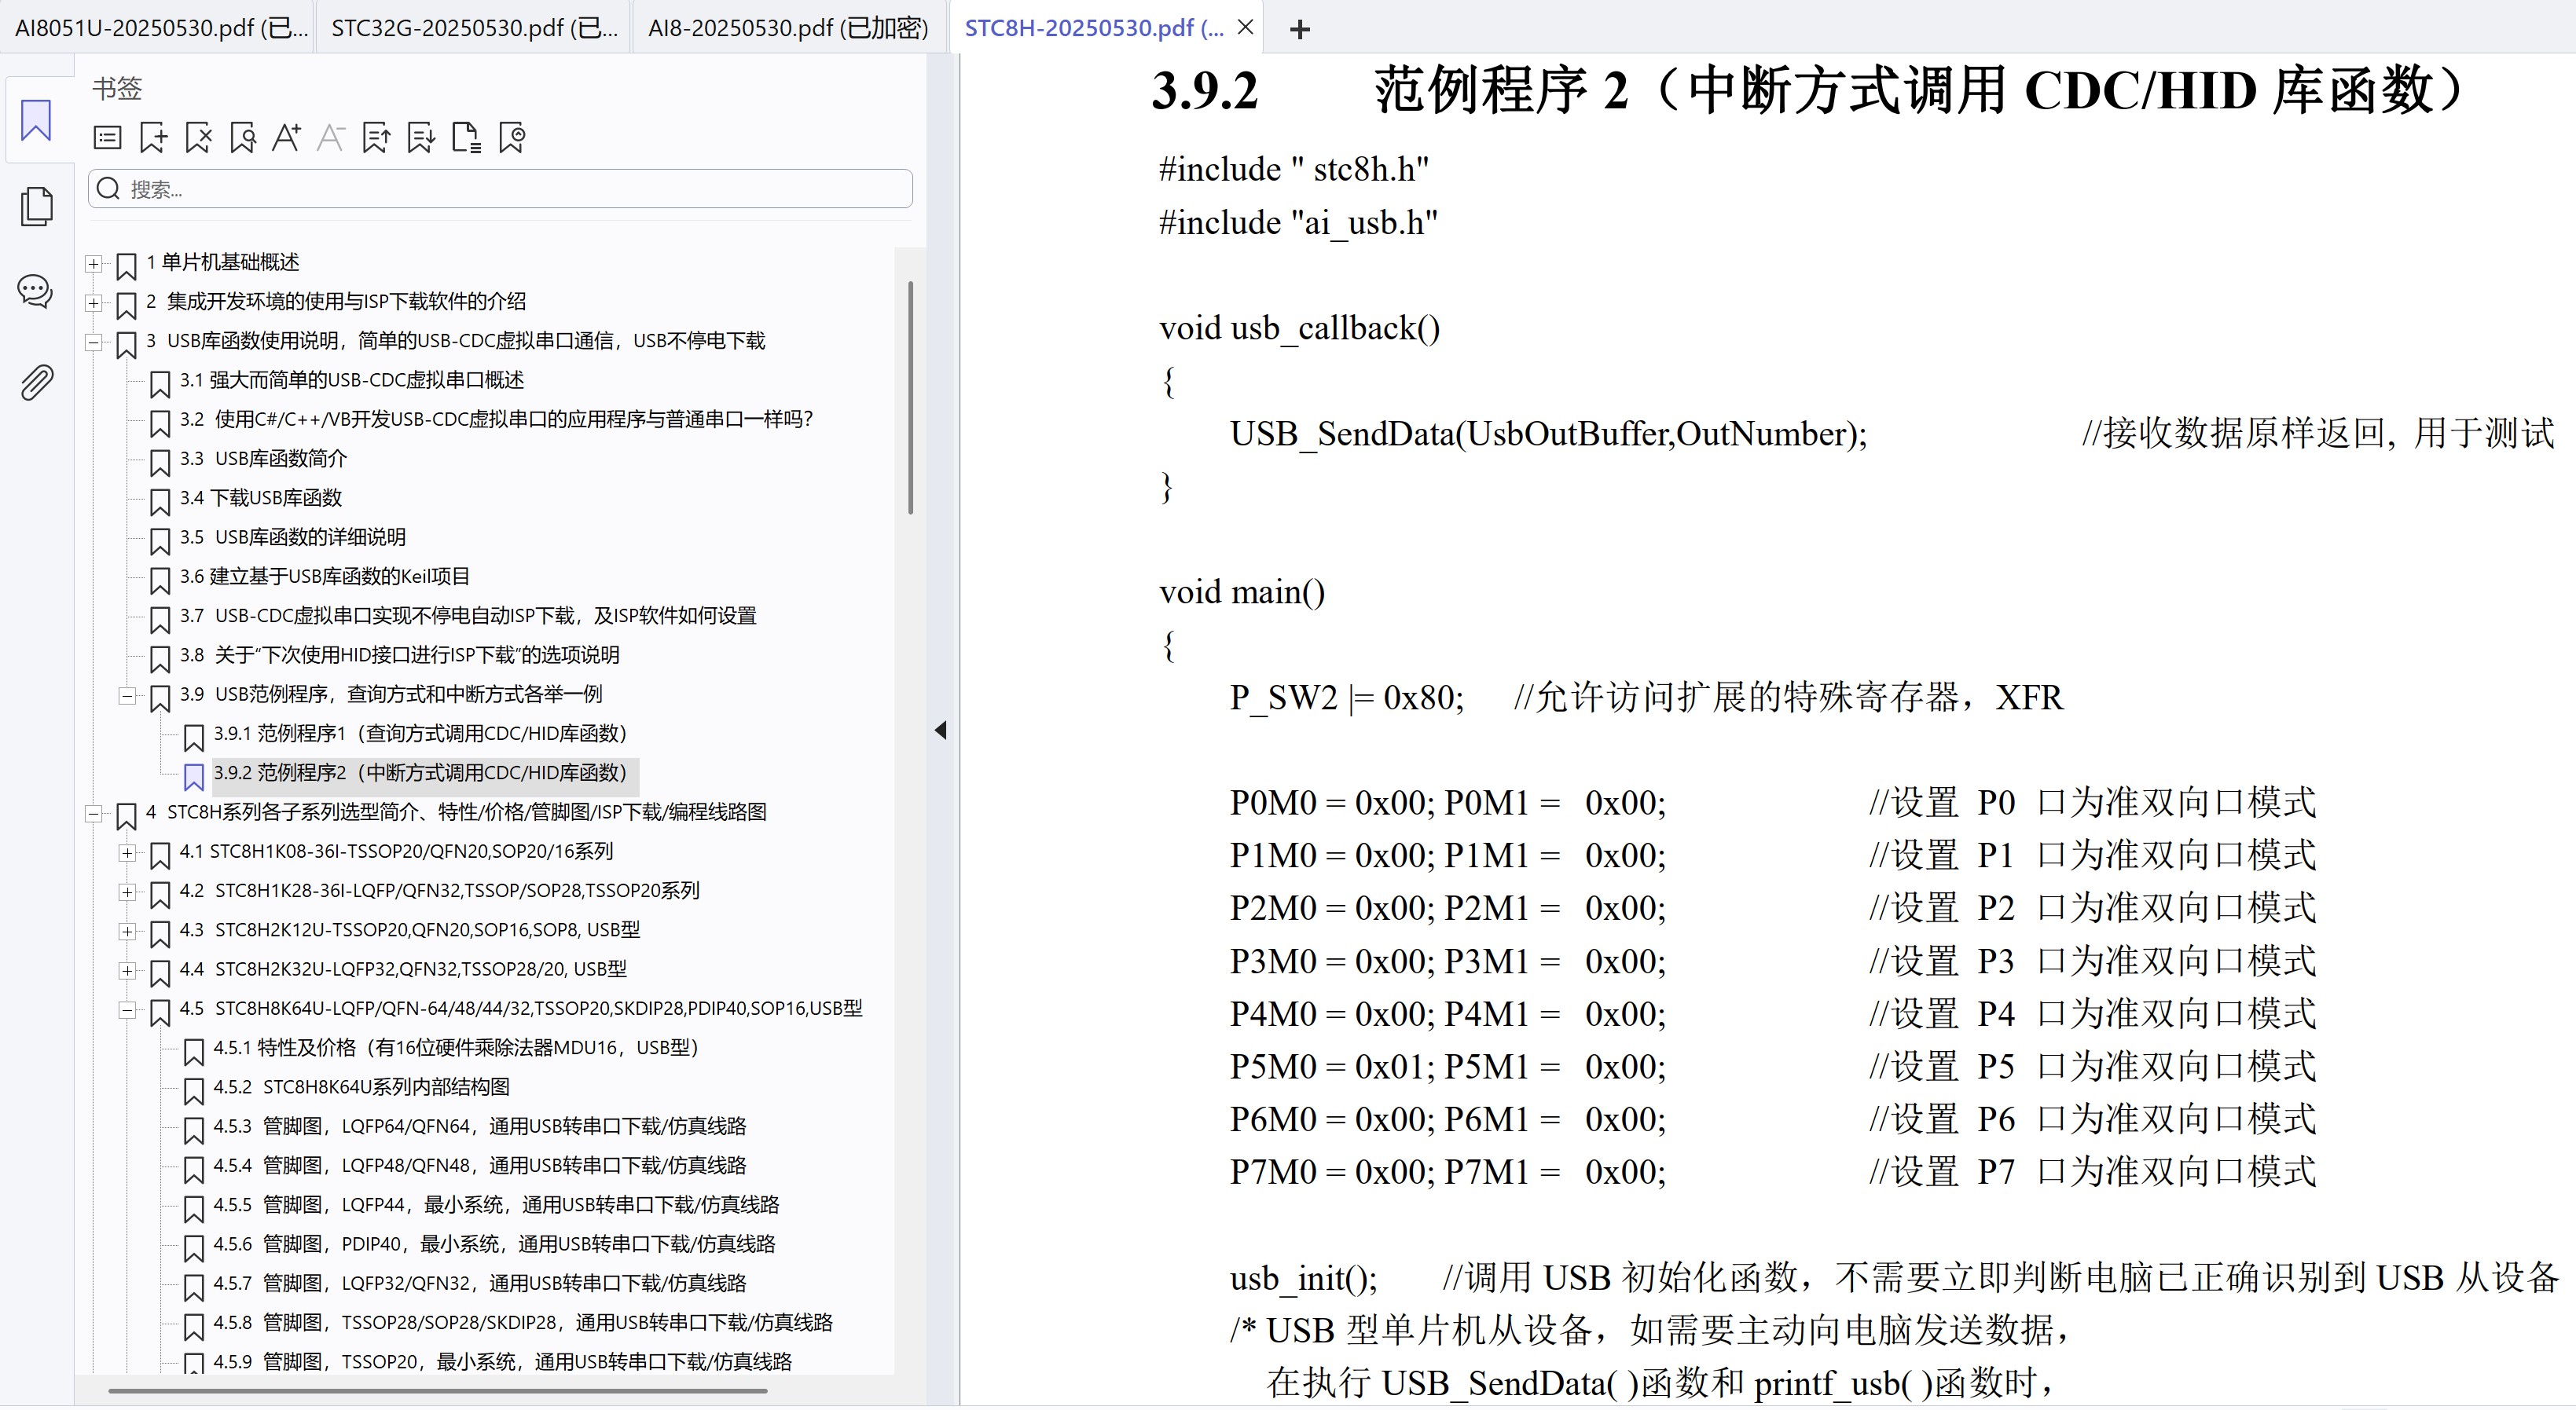
Task: Open bookmark 4.5.1 特性及价格
Action: click(x=456, y=1047)
